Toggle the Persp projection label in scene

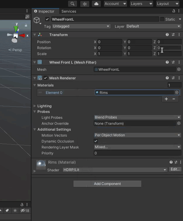15,50
